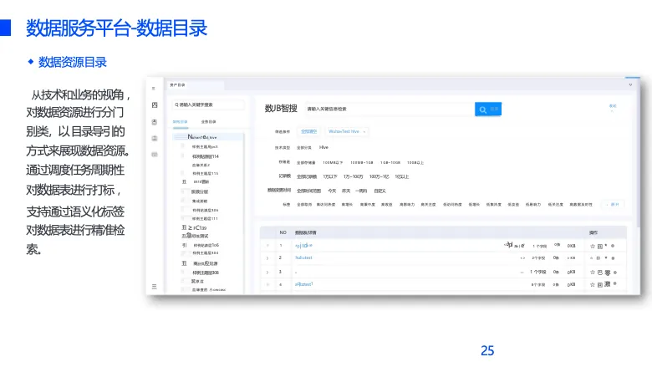Screen dimensions: 652x367
Task: Remove the WuhanTest hive filter tag
Action: tap(364, 132)
